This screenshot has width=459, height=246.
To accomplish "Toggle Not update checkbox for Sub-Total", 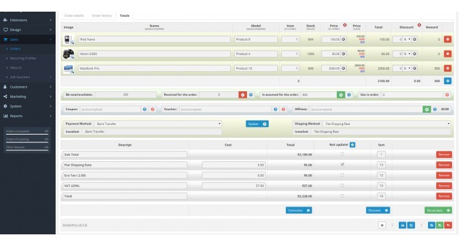I will pos(342,154).
